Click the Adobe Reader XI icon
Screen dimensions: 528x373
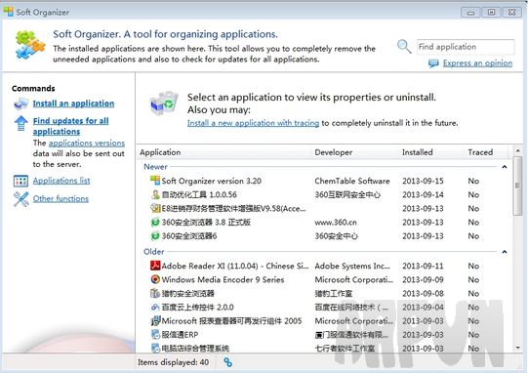click(x=155, y=266)
